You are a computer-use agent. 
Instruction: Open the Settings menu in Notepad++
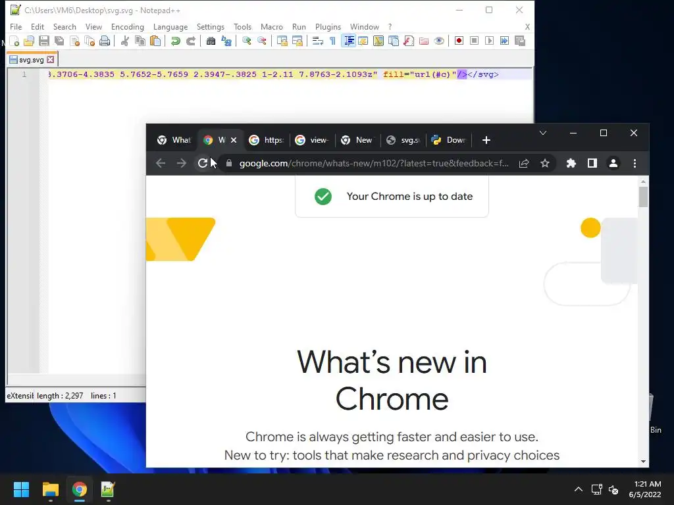[x=210, y=26]
